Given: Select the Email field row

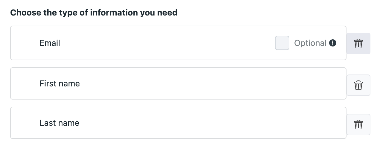Looking at the screenshot, I should click(178, 43).
